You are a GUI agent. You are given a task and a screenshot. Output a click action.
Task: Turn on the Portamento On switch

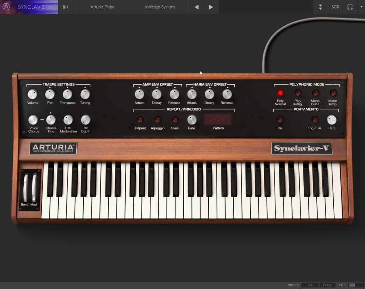tap(280, 120)
